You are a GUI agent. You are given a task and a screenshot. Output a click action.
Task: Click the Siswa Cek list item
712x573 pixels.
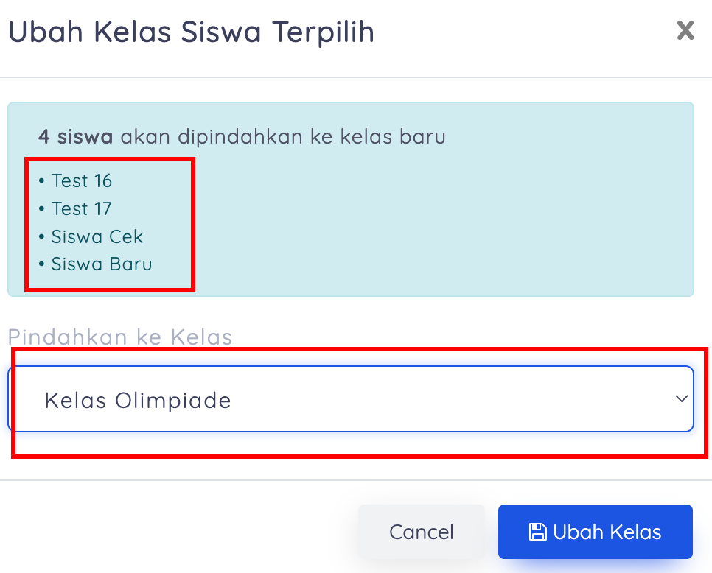[x=97, y=237]
